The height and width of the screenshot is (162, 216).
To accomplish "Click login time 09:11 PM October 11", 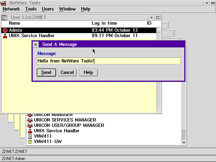I will point(115,36).
